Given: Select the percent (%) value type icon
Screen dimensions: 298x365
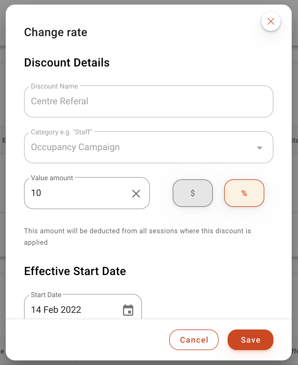Looking at the screenshot, I should [244, 193].
